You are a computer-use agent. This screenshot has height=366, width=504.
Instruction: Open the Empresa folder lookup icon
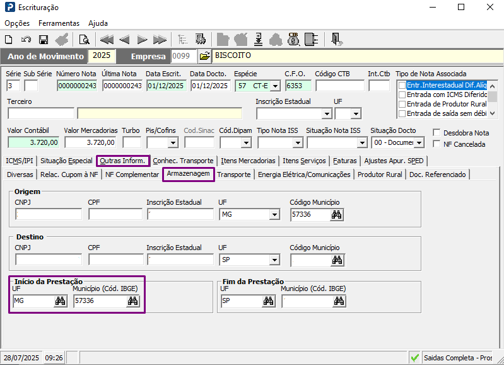[204, 56]
